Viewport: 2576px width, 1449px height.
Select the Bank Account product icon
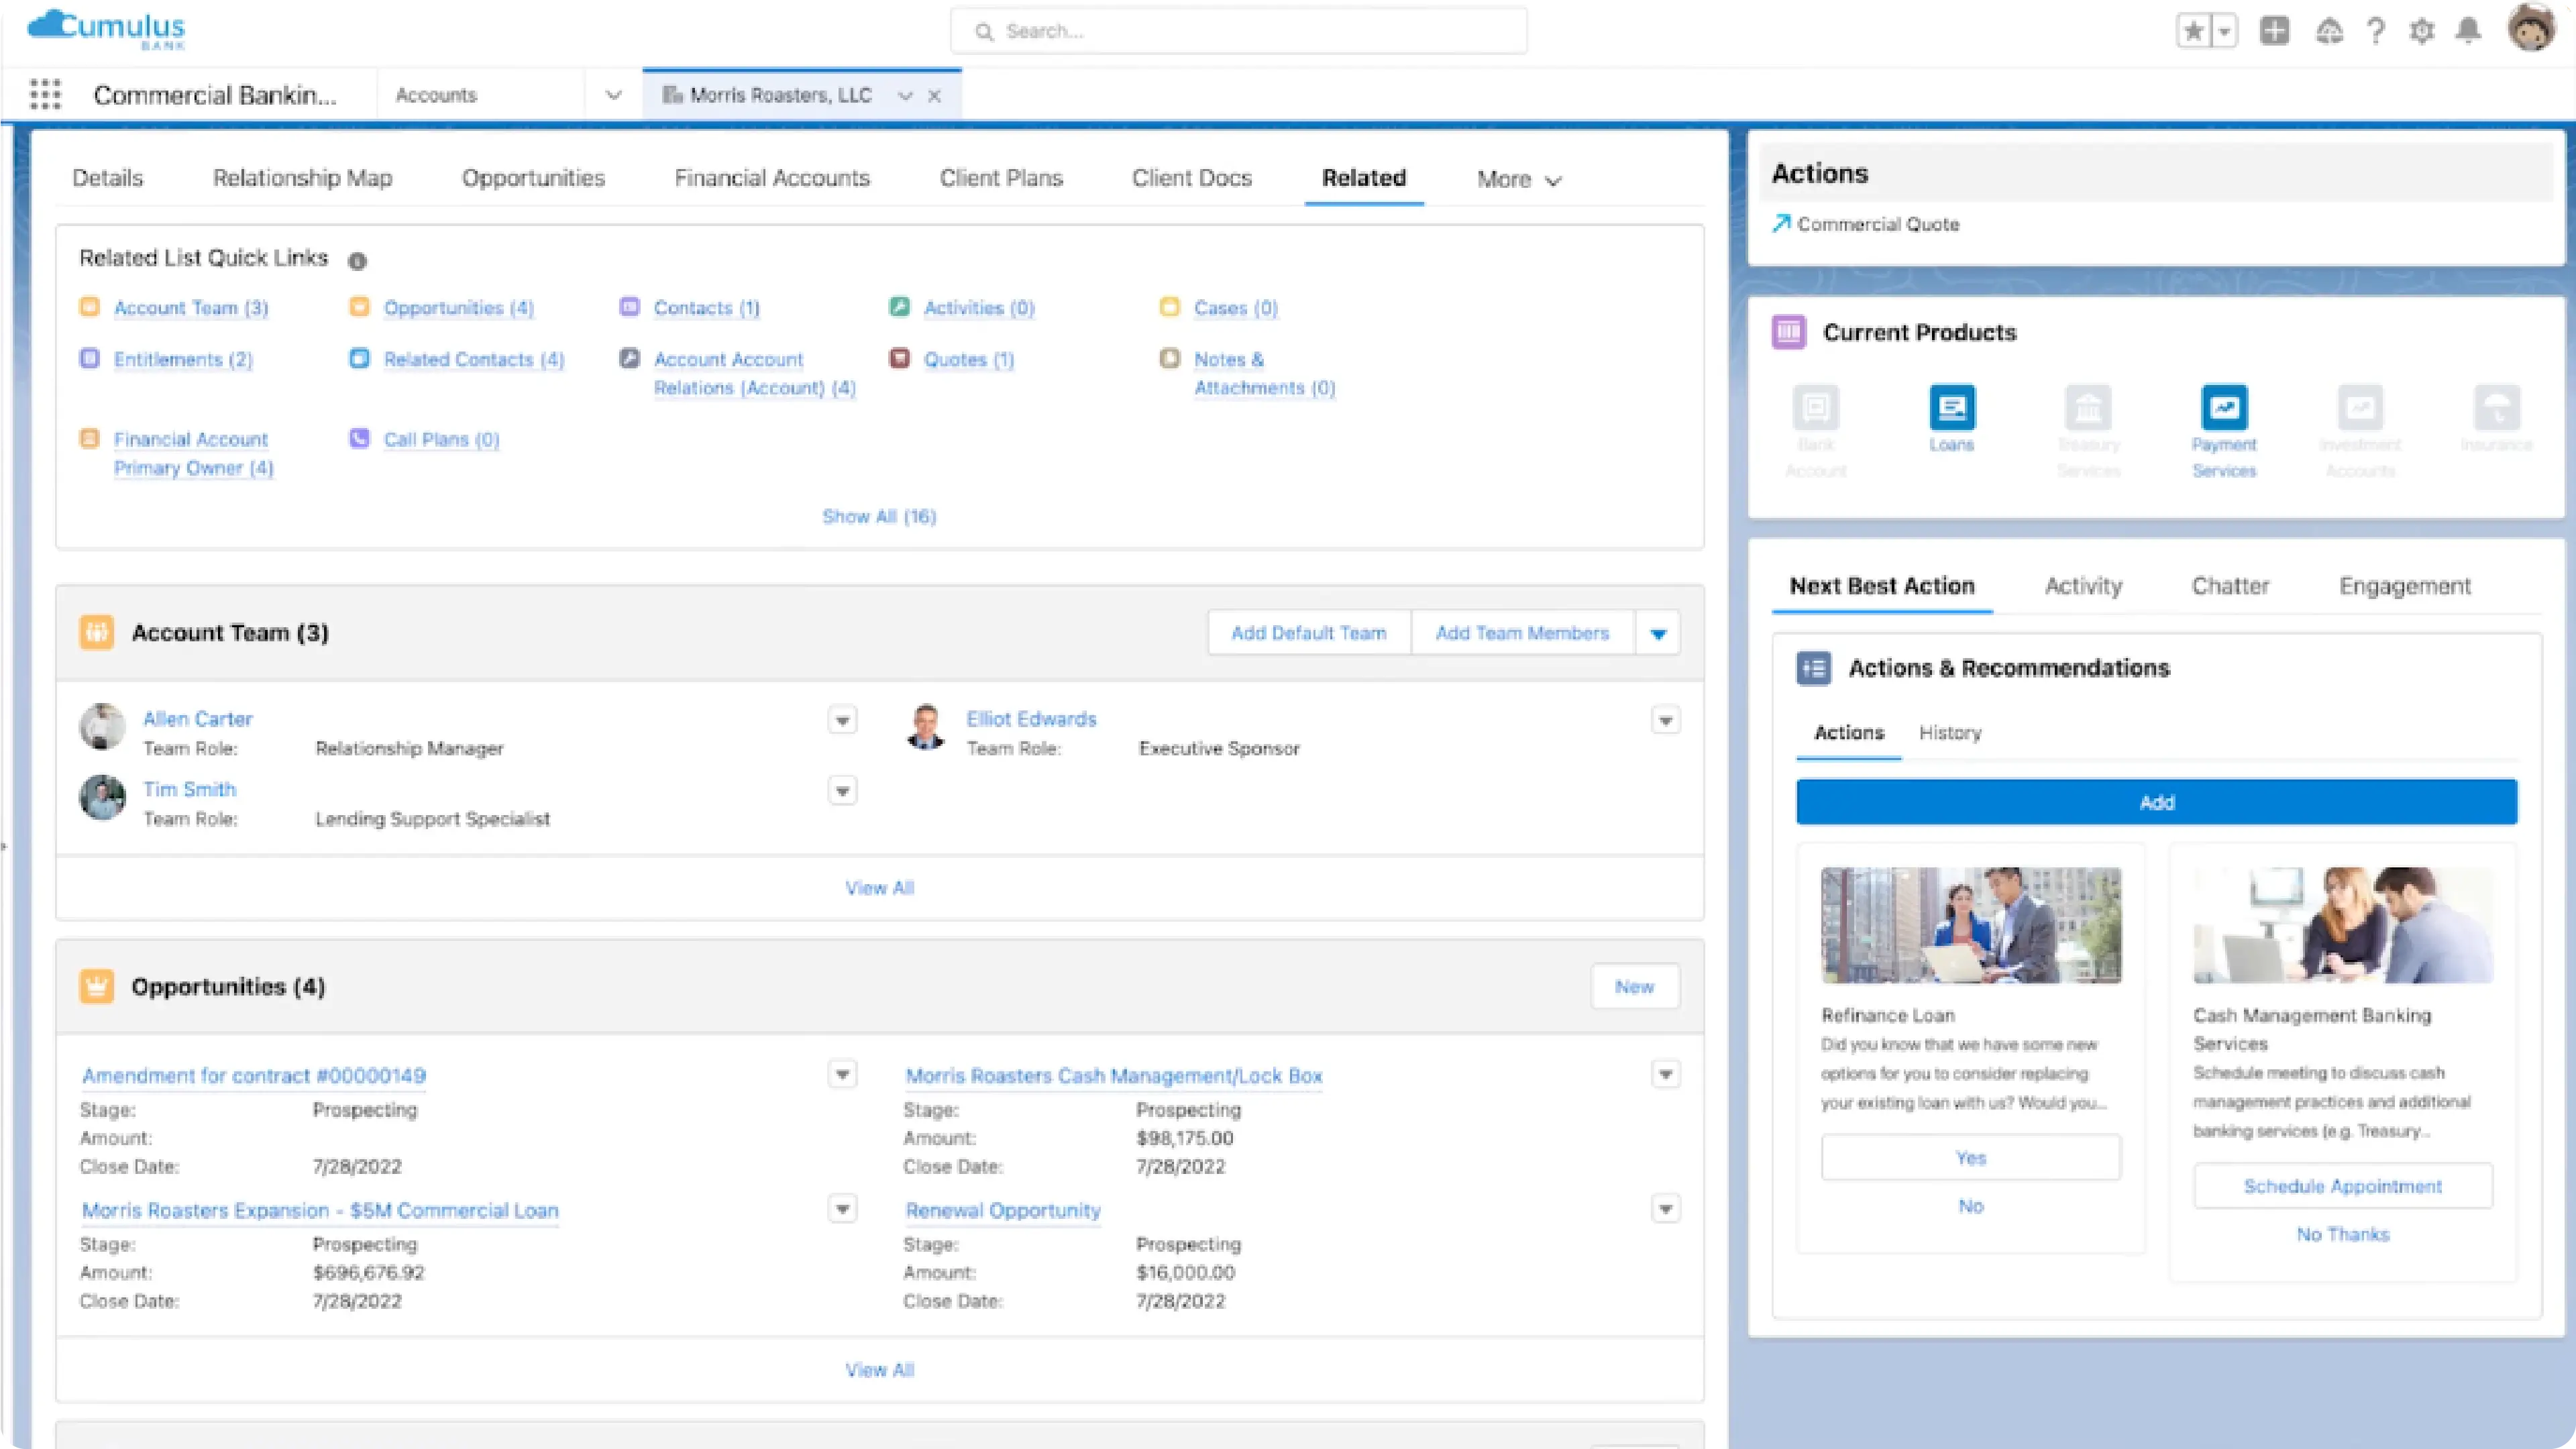[1815, 407]
